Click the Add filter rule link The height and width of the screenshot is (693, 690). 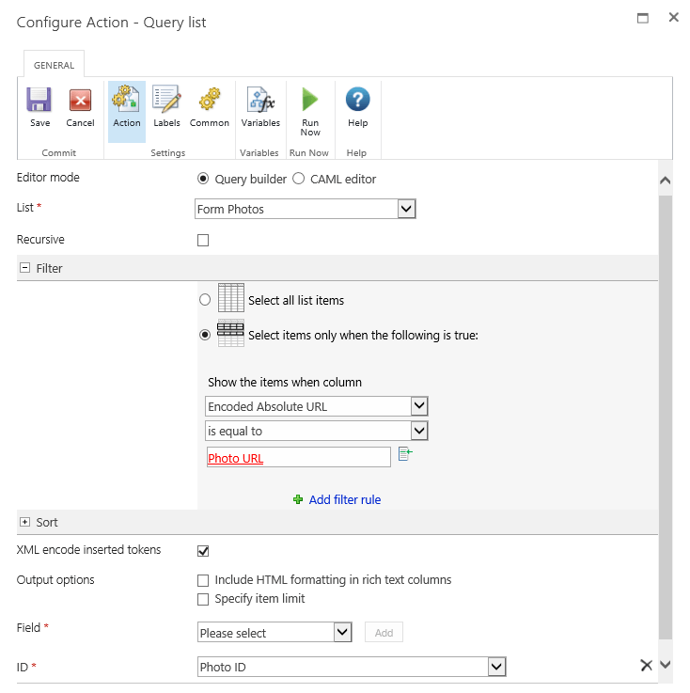345,500
